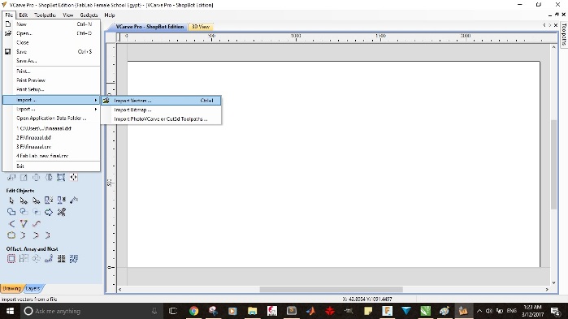This screenshot has width=568, height=319.
Task: Open the Action Center notifications icon
Action: click(556, 311)
